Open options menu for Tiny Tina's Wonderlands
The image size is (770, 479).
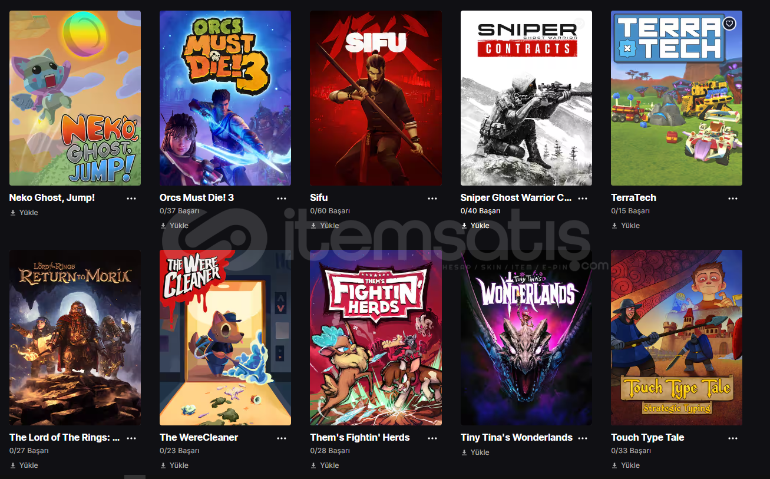[583, 438]
